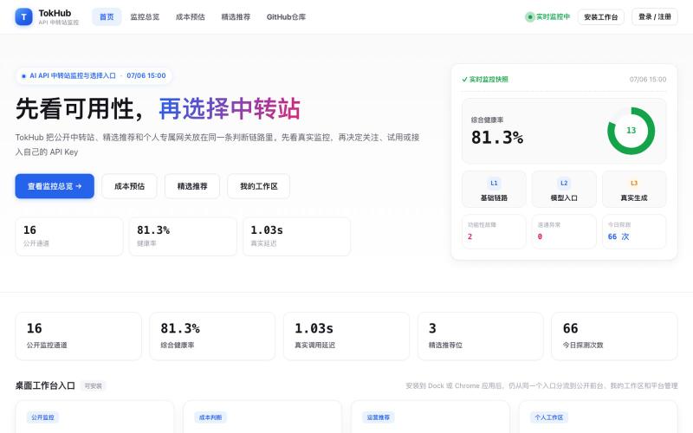Viewport: 693px width, 433px height.
Task: Click the 桌面工作台入口 heading
Action: click(45, 385)
